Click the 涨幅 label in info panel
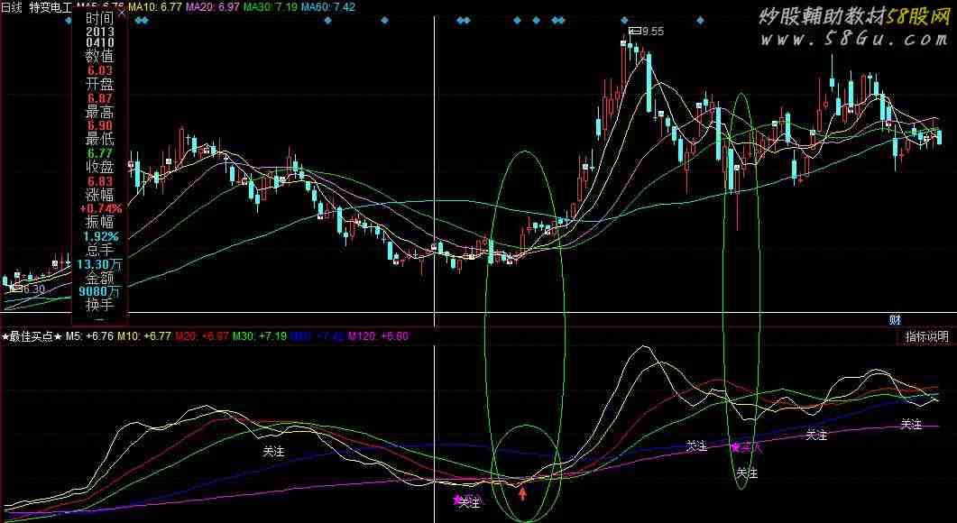This screenshot has width=957, height=523. (x=99, y=195)
